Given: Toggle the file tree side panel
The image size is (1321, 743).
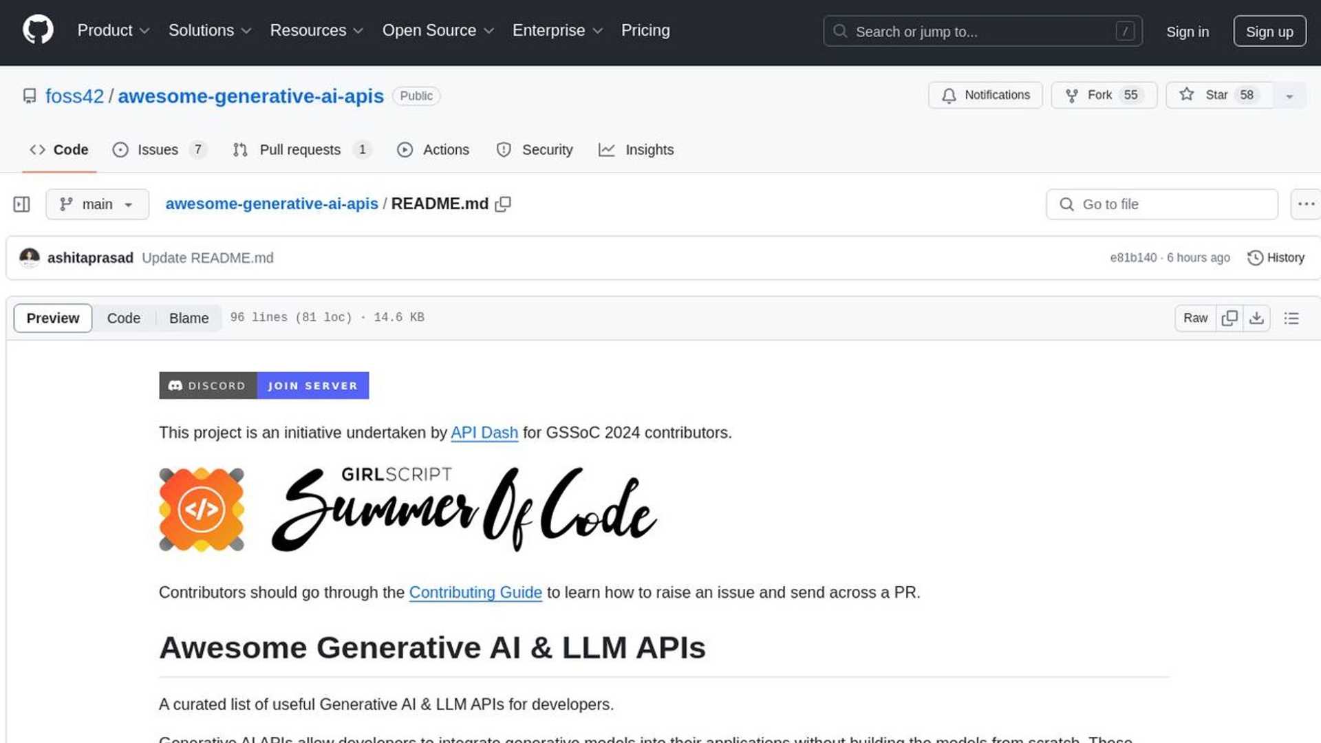Looking at the screenshot, I should click(x=21, y=204).
